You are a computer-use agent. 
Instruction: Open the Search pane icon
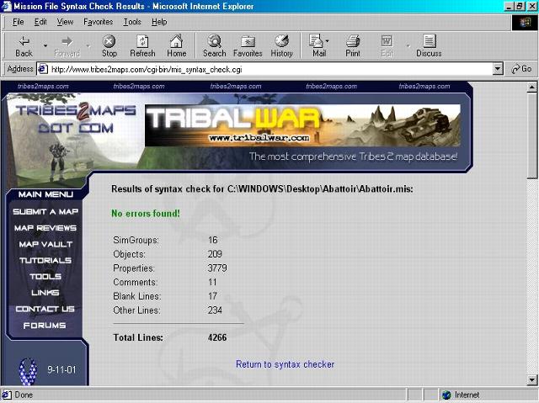tap(214, 45)
